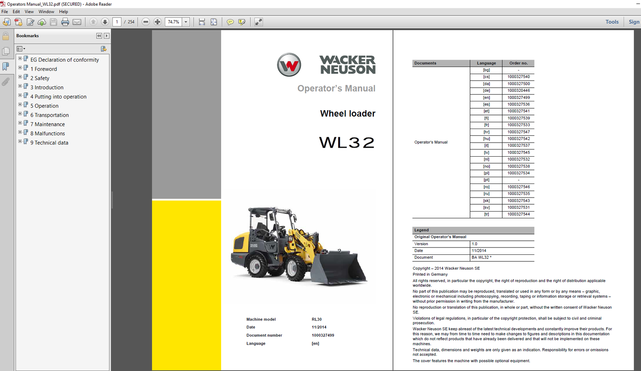Open the Window menu
The width and height of the screenshot is (641, 371).
point(46,12)
